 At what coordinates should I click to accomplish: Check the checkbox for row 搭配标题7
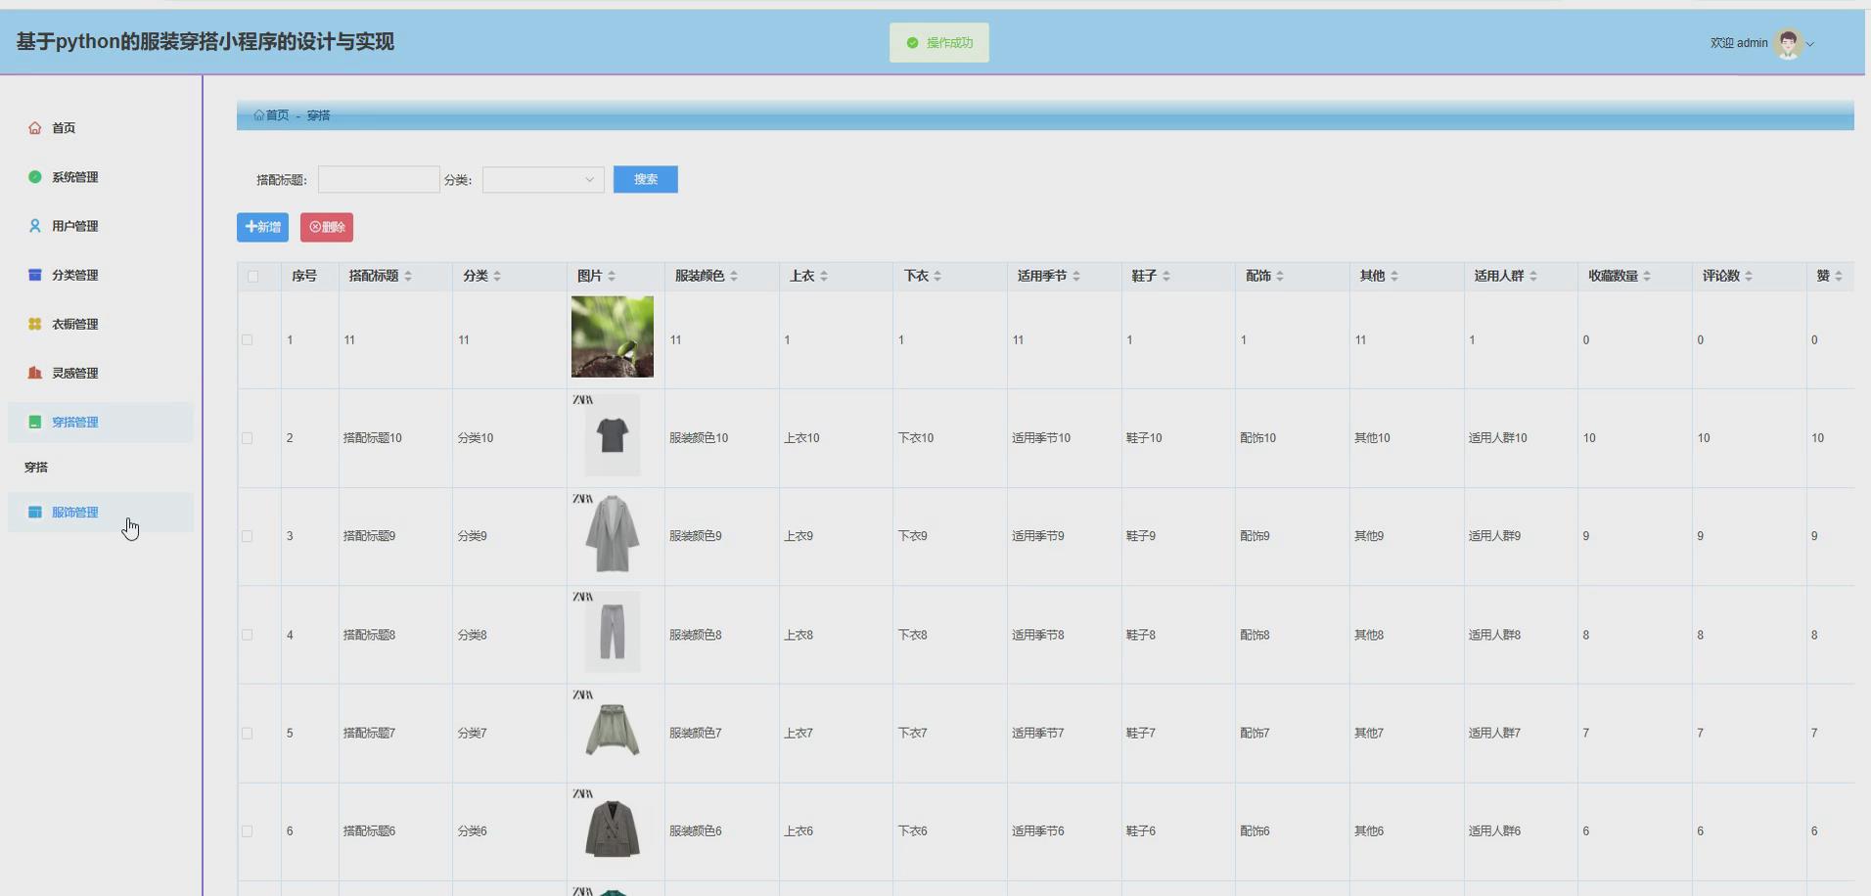click(247, 733)
